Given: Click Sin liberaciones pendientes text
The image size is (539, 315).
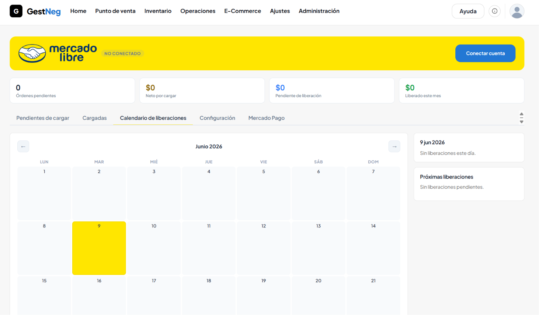Looking at the screenshot, I should pyautogui.click(x=452, y=187).
